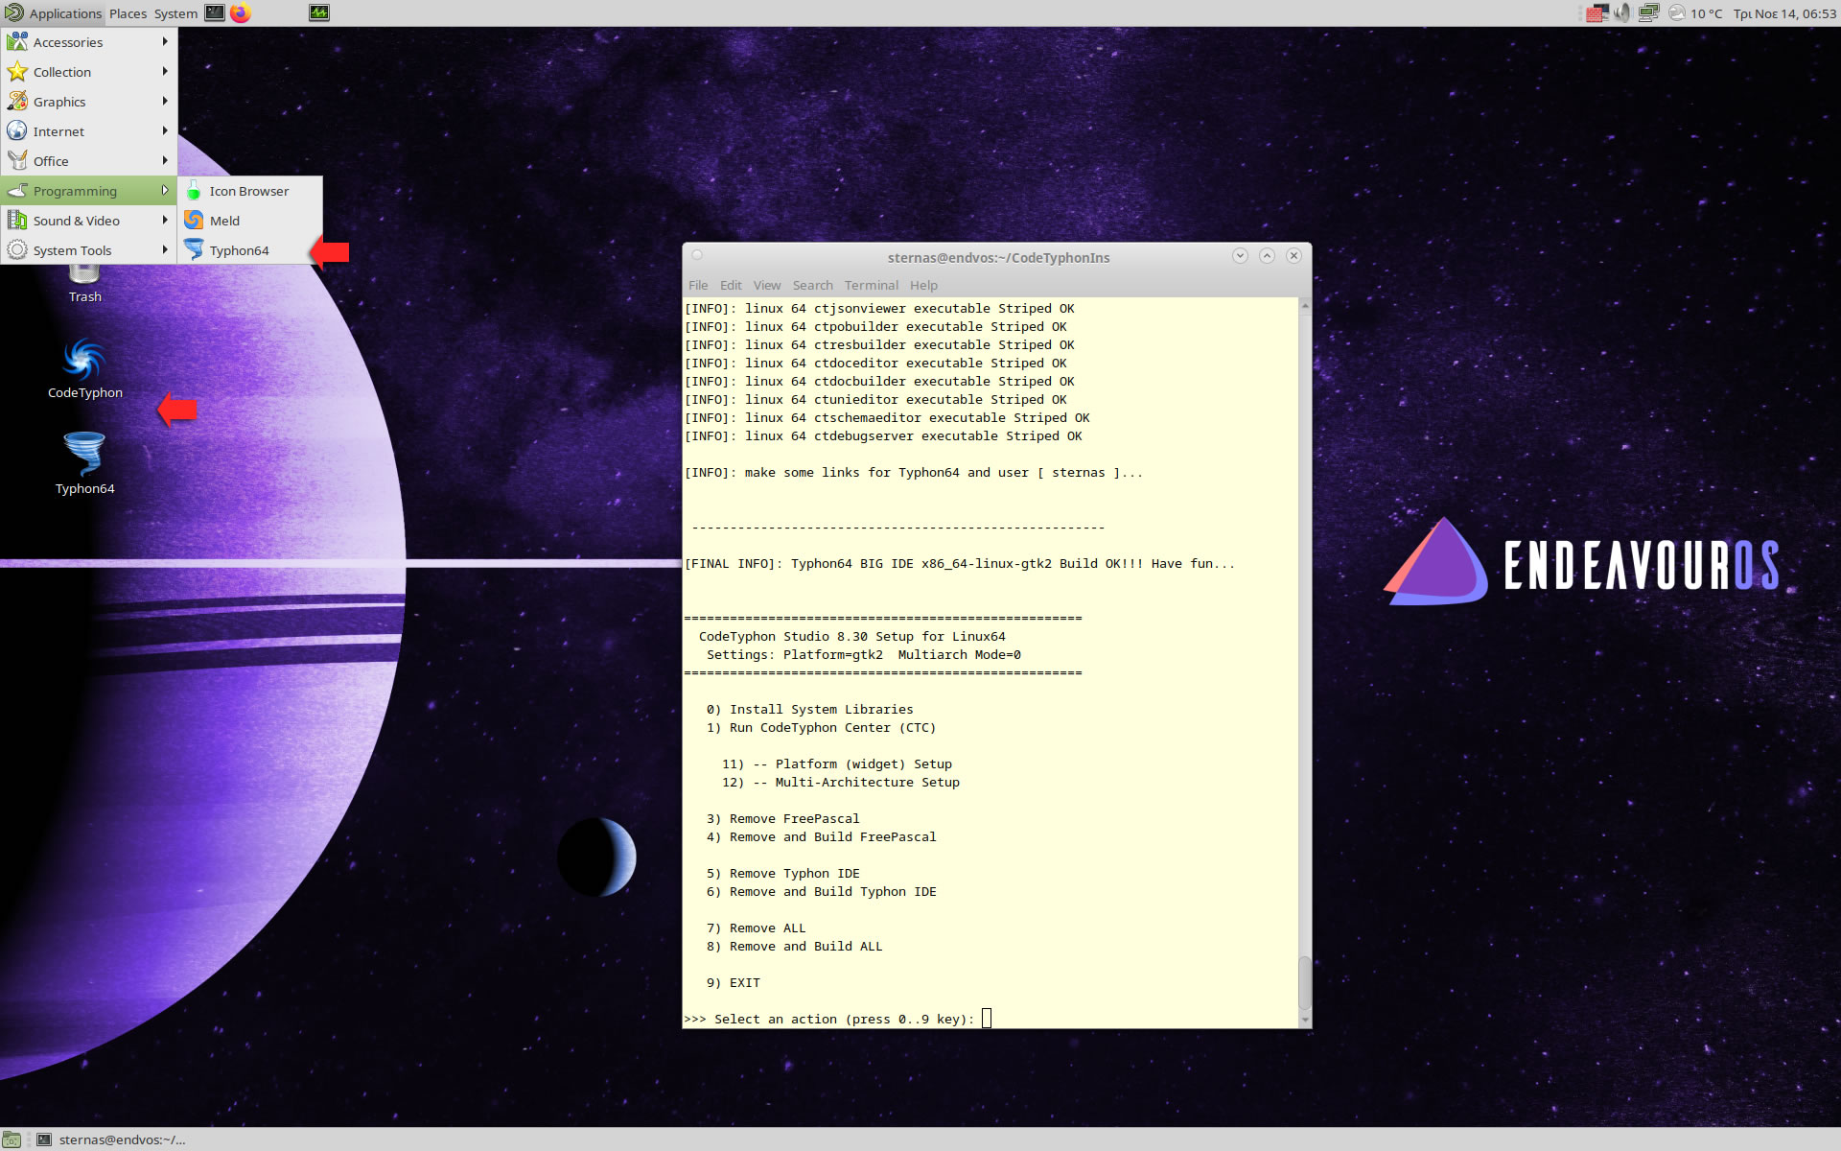Open the Terminal menu in terminal window
Viewport: 1841px width, 1151px height.
(x=871, y=285)
